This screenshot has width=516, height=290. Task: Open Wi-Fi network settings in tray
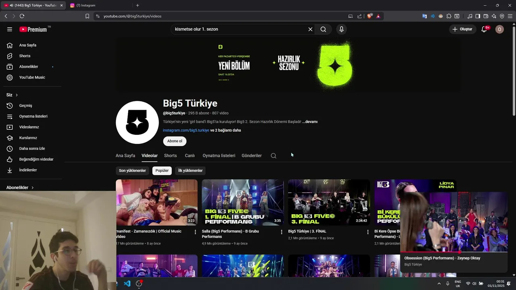pyautogui.click(x=468, y=284)
